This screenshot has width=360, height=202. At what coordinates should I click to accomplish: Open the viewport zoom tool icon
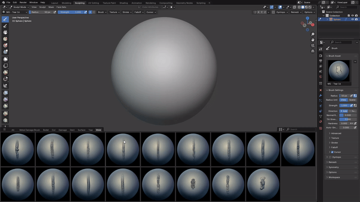[313, 34]
